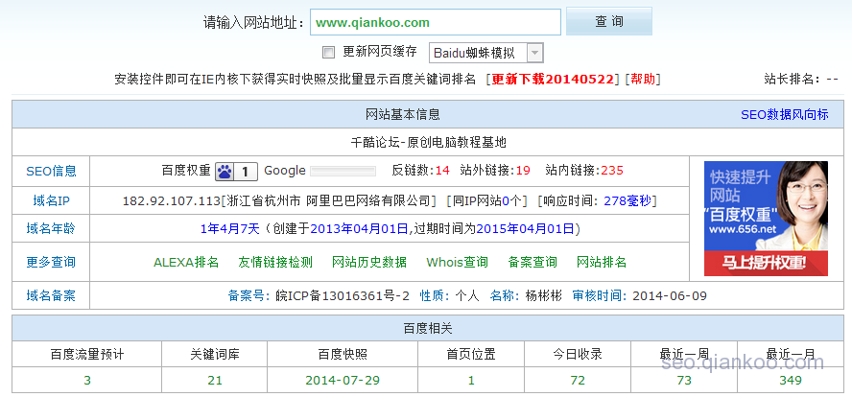852x397 pixels.
Task: Click the 马上提升权重 red banner button
Action: click(767, 264)
